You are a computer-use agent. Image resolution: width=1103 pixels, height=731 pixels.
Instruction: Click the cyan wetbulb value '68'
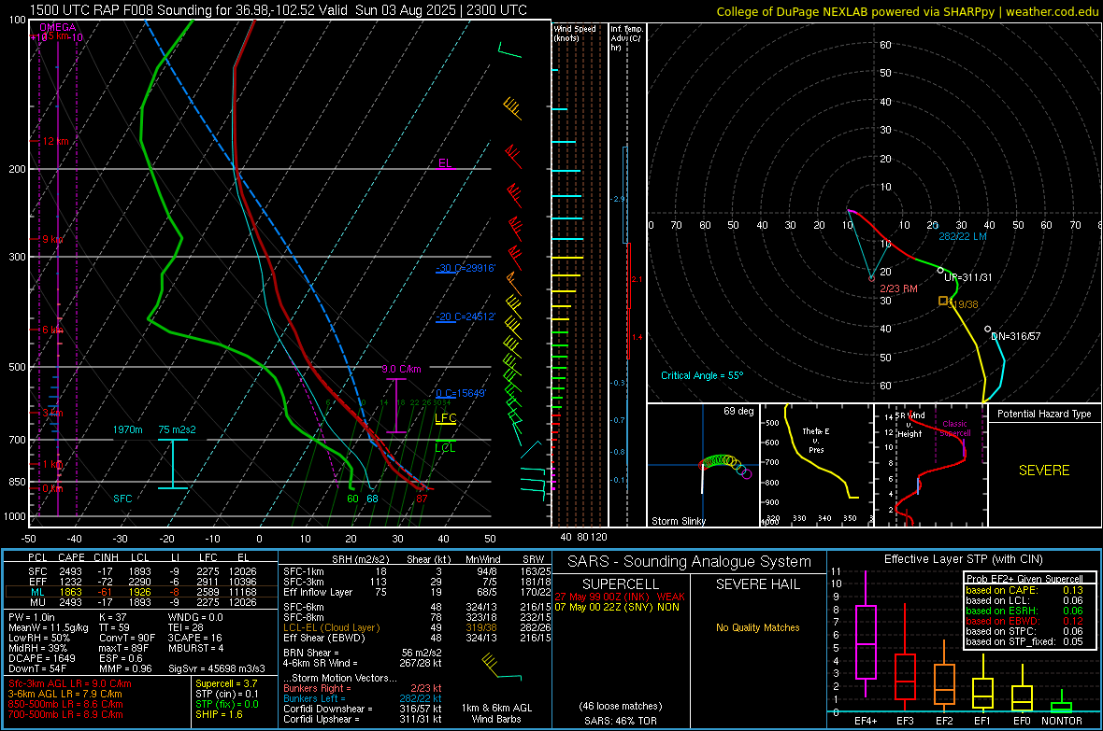[372, 499]
